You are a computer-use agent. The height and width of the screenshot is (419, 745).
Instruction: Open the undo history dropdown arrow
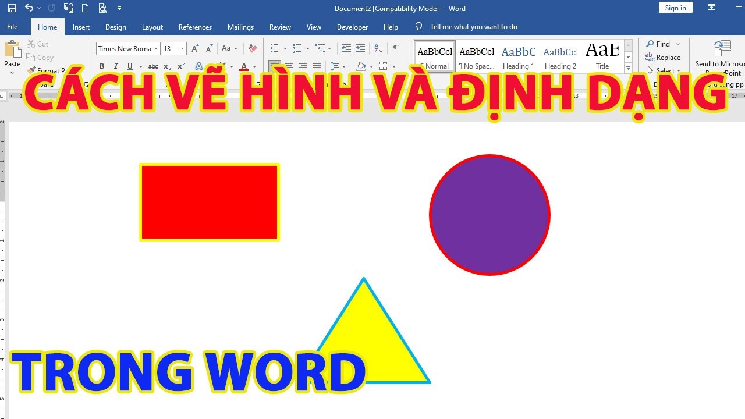(x=39, y=8)
